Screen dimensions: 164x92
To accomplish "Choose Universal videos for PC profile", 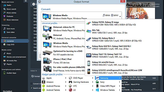I will coord(63,29).
